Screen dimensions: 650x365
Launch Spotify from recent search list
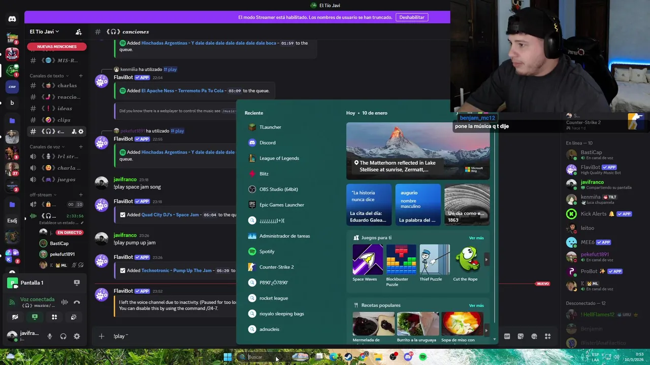pyautogui.click(x=289, y=251)
